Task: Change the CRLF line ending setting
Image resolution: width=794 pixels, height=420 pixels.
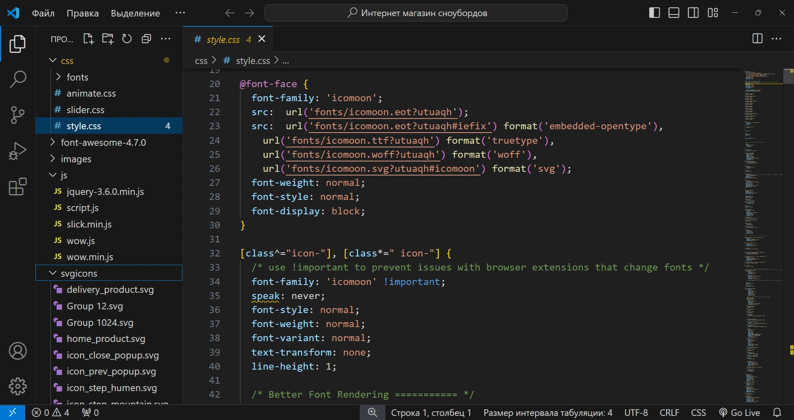Action: click(x=669, y=413)
